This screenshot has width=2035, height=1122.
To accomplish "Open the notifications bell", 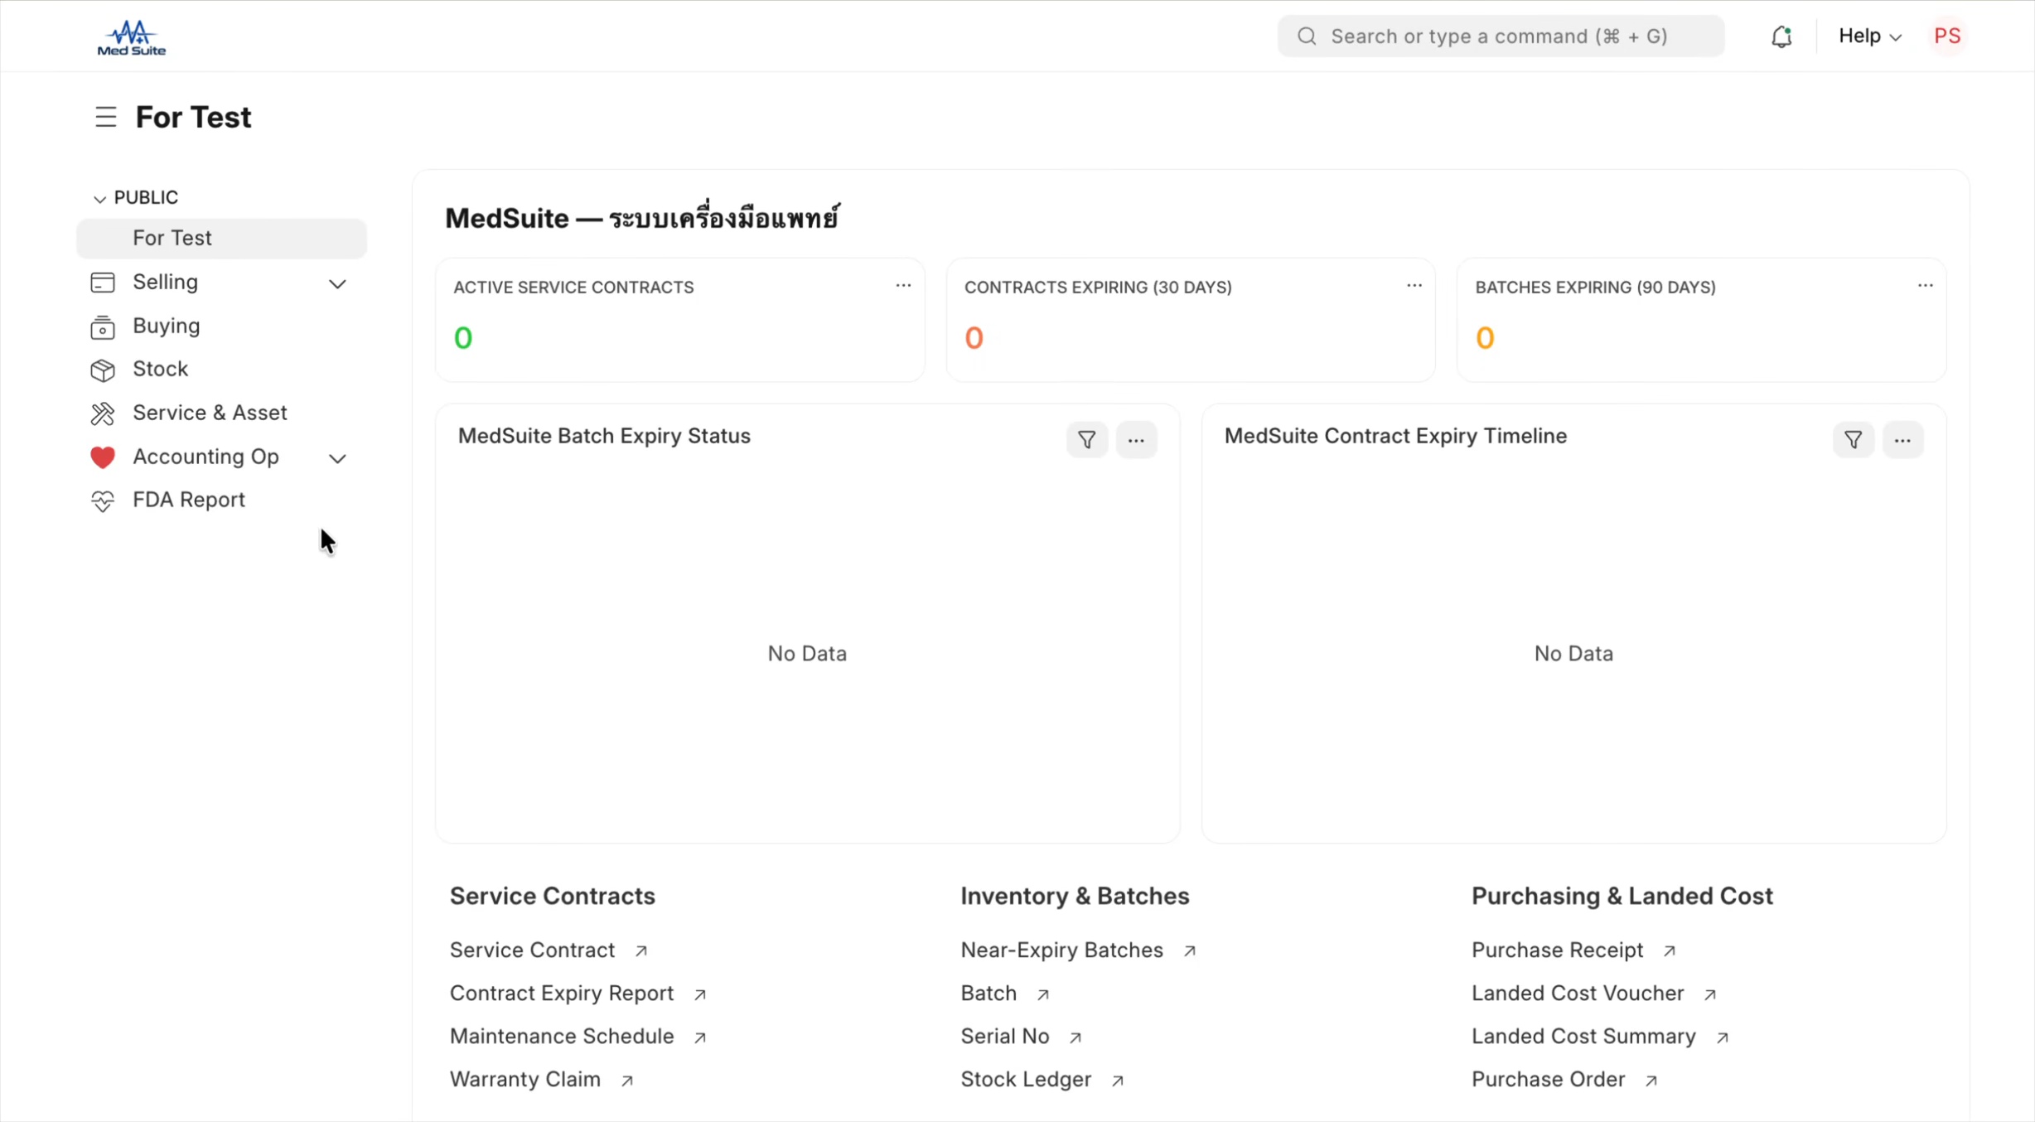I will pyautogui.click(x=1781, y=36).
